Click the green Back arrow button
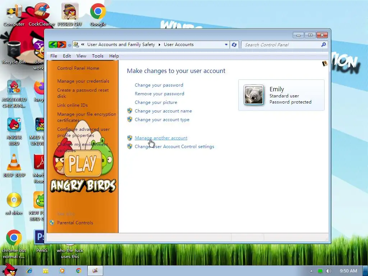Screen dimensions: 368x276 [53, 44]
